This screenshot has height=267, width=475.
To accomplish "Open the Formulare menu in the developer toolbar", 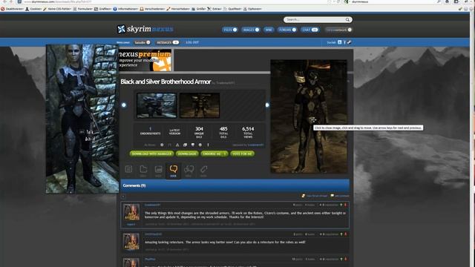I will click(82, 9).
